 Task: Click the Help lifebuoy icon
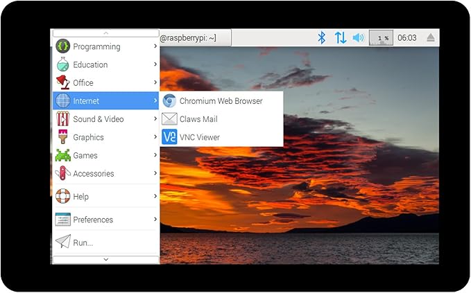coord(62,196)
